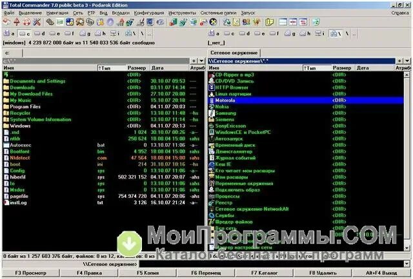Select pagefile sys row in left panel

(103, 196)
